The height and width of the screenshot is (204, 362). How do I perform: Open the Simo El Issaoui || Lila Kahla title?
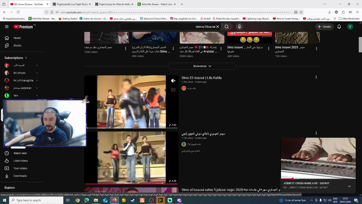click(x=201, y=78)
